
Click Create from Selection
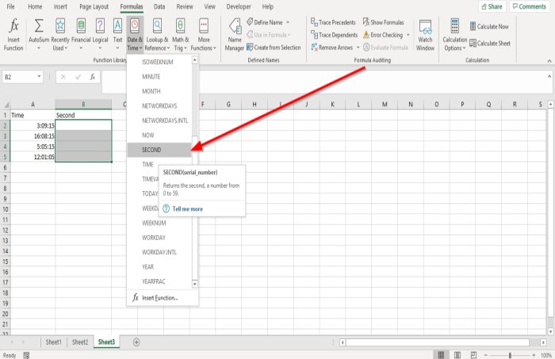tap(274, 48)
